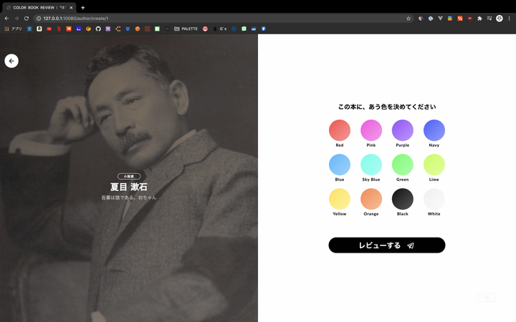Open a new browser tab
Viewport: 516px width, 322px height.
coord(82,7)
